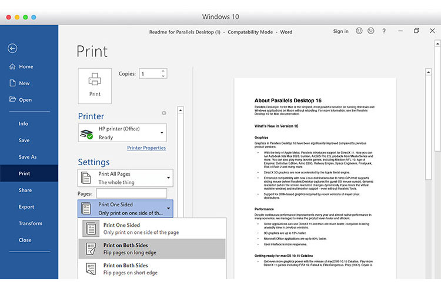Open the Export tab in sidebar
Image resolution: width=441 pixels, height=288 pixels.
point(26,207)
